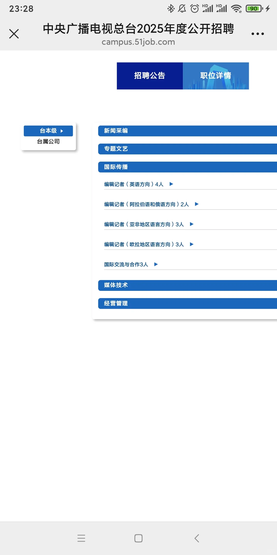Select the 台属公司 category
Screen dimensions: 277x555
(x=48, y=142)
